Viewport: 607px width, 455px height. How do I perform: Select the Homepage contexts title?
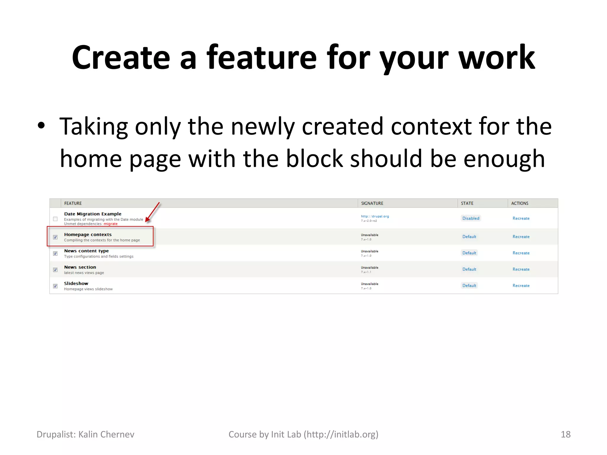pyautogui.click(x=88, y=235)
